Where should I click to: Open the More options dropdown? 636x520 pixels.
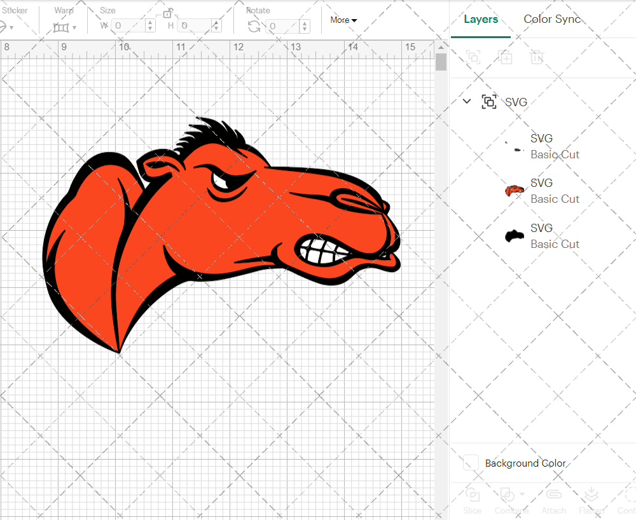click(x=343, y=20)
